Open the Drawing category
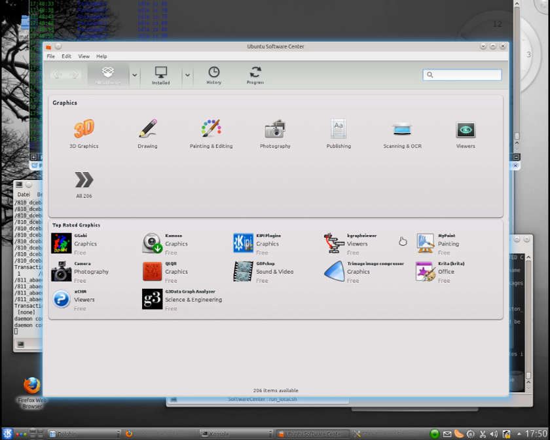Screen dimensions: 550x440 coord(147,134)
